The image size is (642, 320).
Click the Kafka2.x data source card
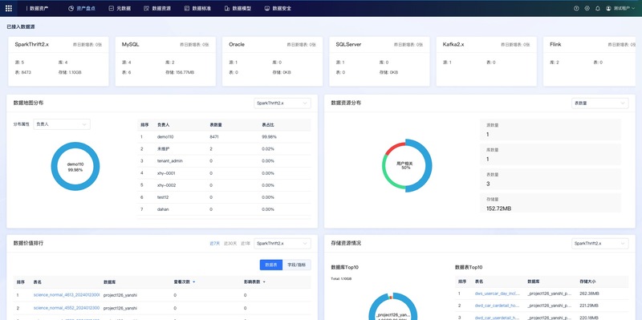click(486, 62)
